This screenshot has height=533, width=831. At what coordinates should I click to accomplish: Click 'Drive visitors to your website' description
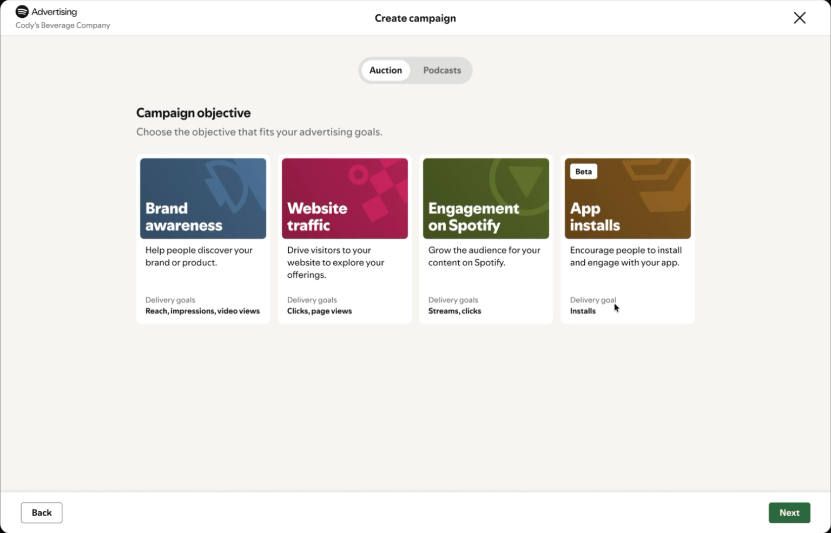click(x=335, y=262)
